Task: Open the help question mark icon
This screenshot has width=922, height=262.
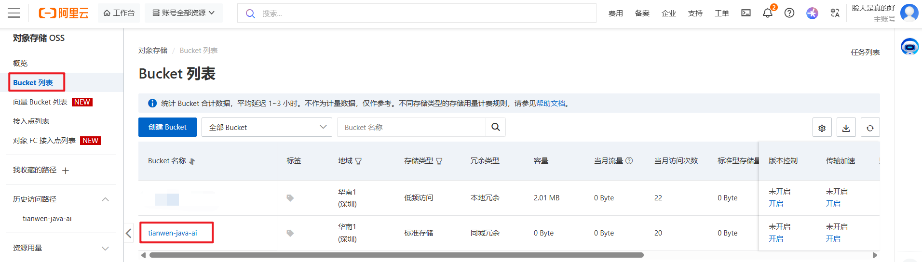Action: 789,13
